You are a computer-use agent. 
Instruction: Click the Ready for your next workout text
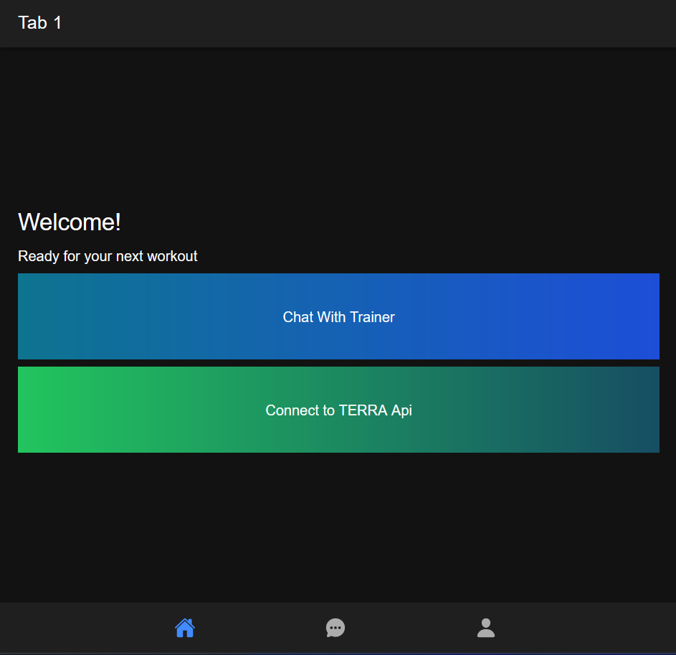(108, 256)
